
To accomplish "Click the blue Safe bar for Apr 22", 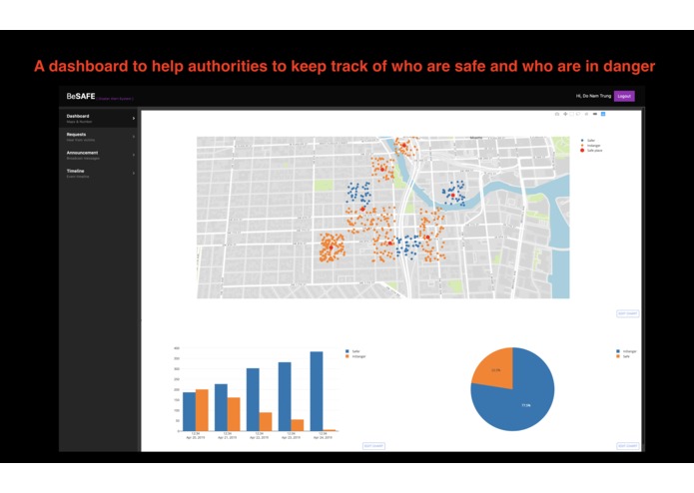I will pos(253,399).
